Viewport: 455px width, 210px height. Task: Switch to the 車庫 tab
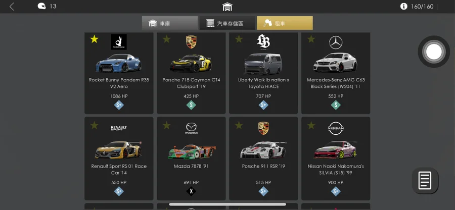pyautogui.click(x=170, y=23)
